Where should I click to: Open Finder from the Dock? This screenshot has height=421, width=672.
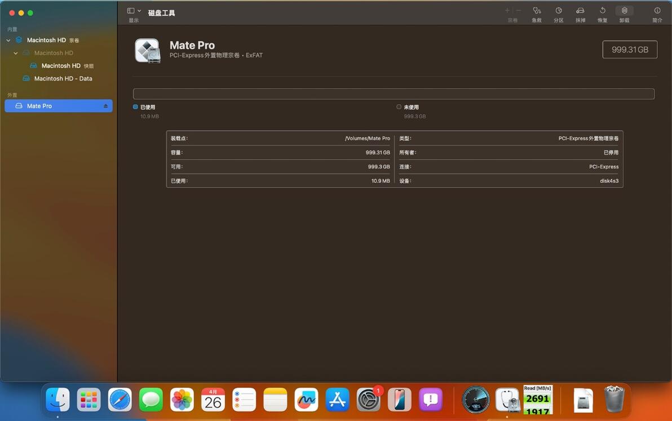tap(58, 400)
